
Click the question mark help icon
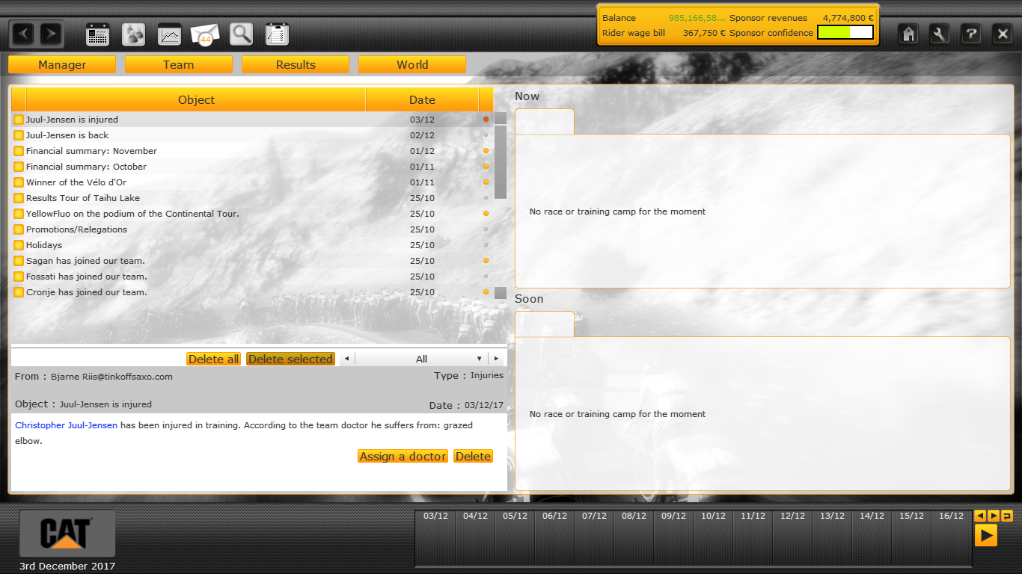pyautogui.click(x=971, y=34)
